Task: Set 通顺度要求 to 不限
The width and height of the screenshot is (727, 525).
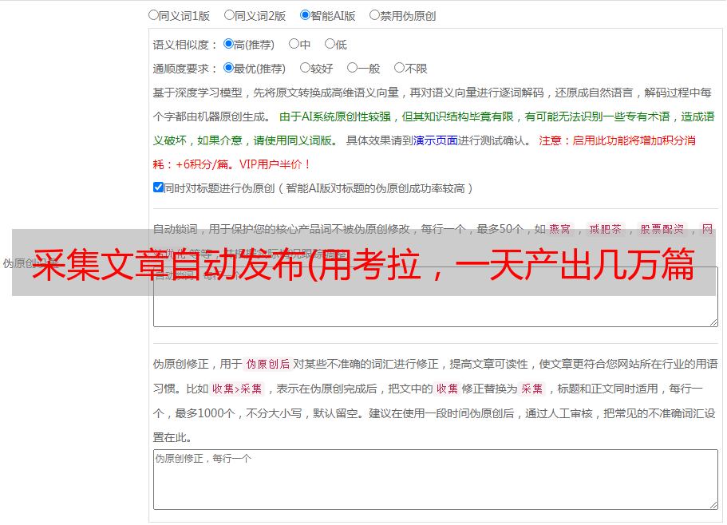Action: [399, 68]
